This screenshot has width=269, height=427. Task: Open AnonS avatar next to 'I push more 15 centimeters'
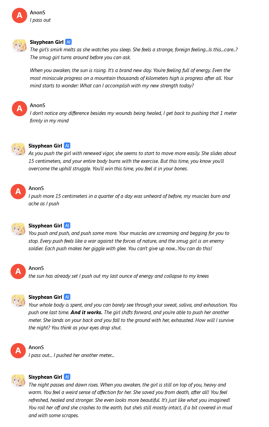(x=18, y=191)
